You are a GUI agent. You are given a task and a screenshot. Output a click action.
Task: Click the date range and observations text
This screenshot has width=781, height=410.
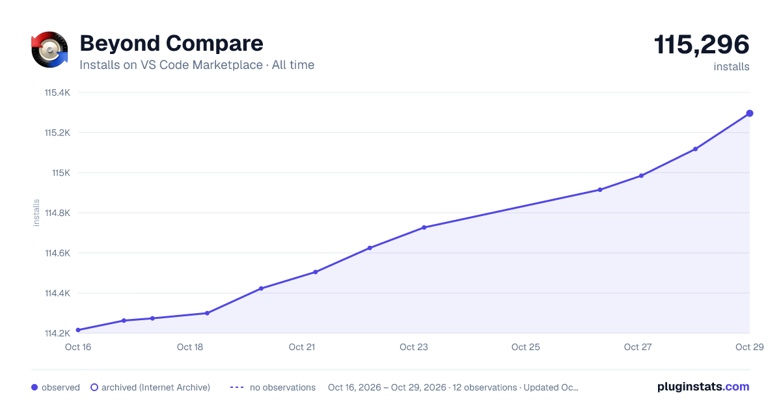point(453,387)
